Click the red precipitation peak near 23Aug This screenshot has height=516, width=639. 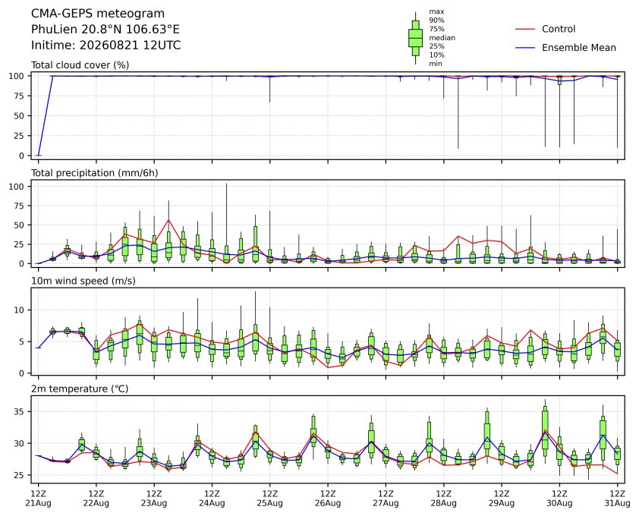pos(168,220)
